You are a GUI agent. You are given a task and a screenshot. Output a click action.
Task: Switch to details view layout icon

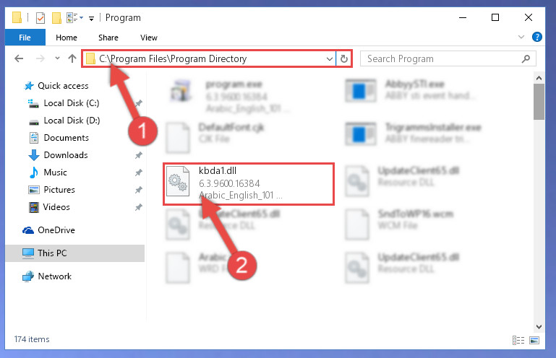(518, 340)
